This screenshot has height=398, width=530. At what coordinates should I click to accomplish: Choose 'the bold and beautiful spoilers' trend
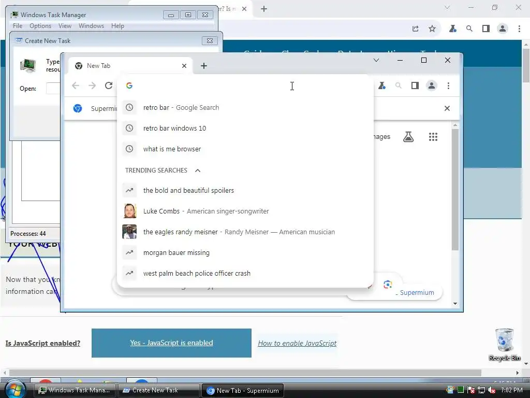245,191
